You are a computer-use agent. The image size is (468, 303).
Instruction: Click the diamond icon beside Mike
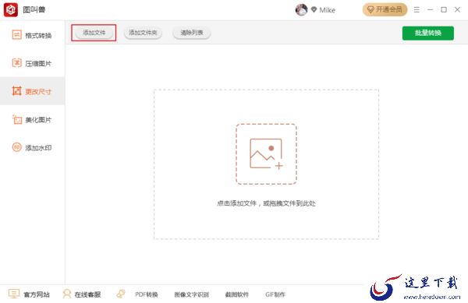coord(314,9)
